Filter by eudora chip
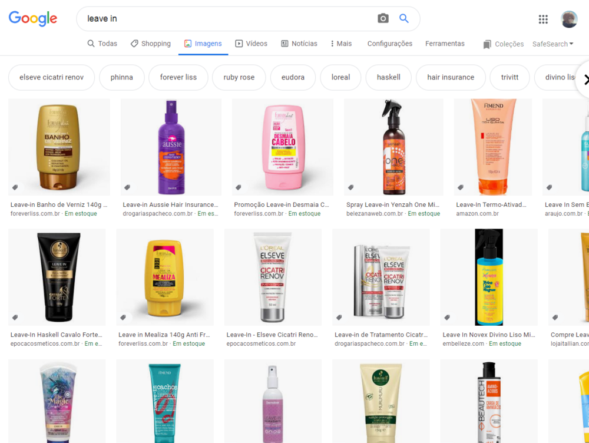 [293, 77]
